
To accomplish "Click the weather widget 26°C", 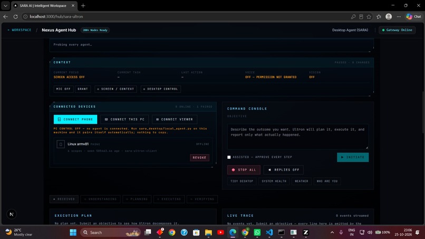I will pos(18,232).
